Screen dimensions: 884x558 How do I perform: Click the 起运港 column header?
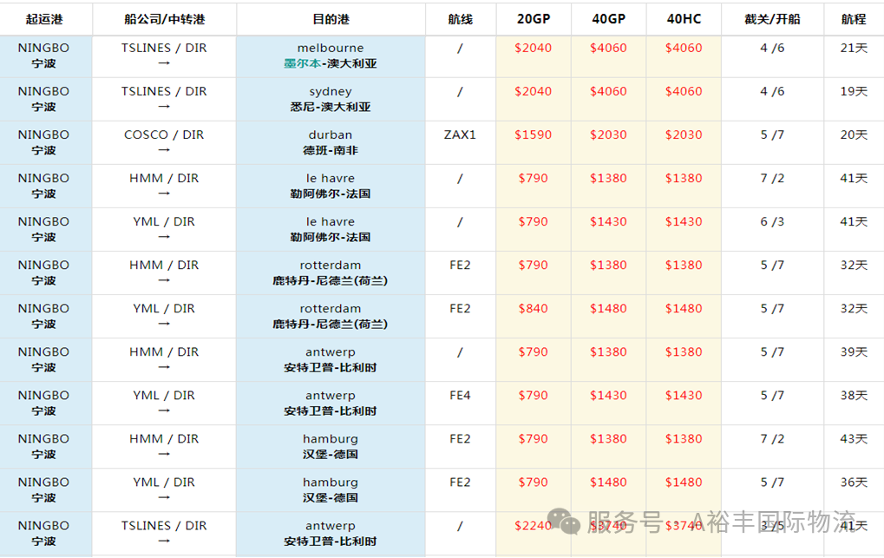point(44,19)
